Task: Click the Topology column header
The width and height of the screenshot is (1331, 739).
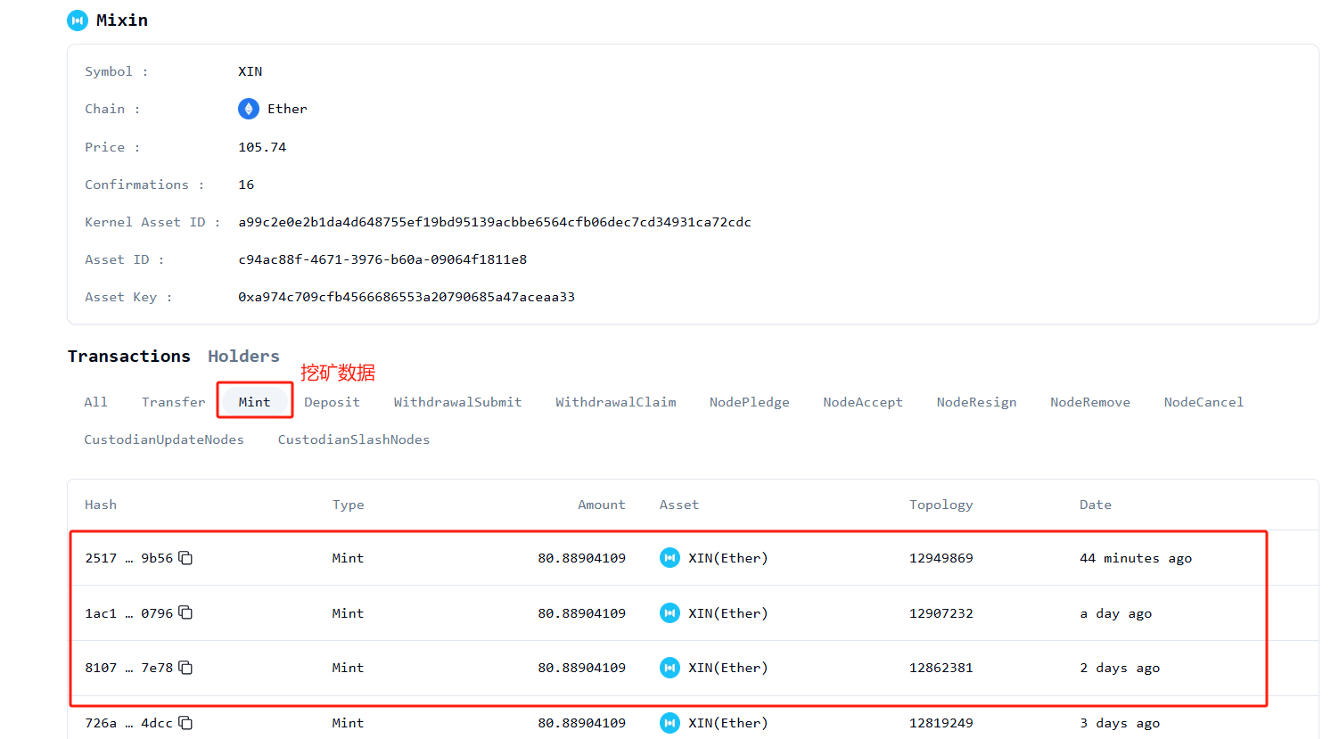Action: tap(941, 505)
